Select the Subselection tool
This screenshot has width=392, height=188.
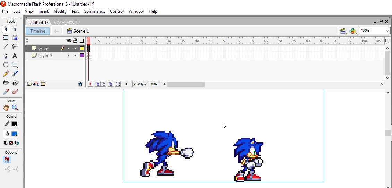pyautogui.click(x=15, y=29)
